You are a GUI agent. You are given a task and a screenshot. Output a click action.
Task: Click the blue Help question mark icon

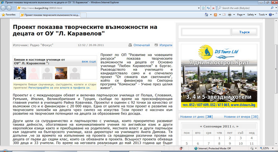[x=270, y=15]
